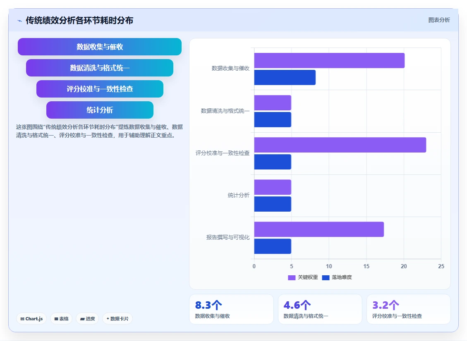Click the 3.2个 评分校准与一致性检查 stat card
Viewport: 467px width, 341px height.
point(408,309)
